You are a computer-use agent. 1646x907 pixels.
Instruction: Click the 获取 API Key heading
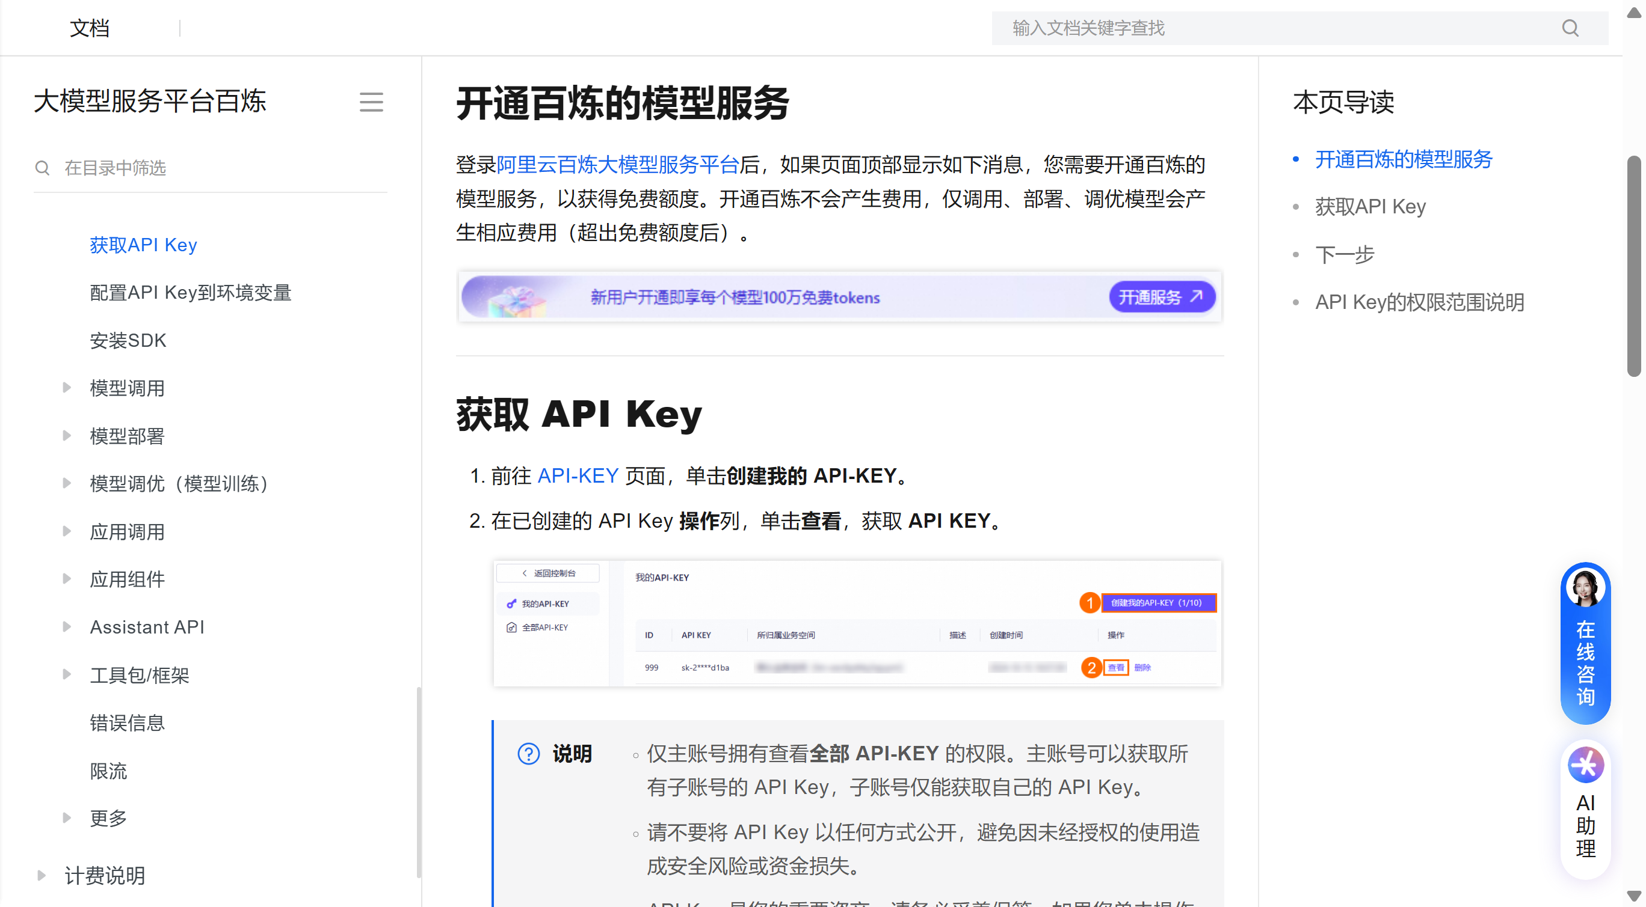tap(579, 414)
